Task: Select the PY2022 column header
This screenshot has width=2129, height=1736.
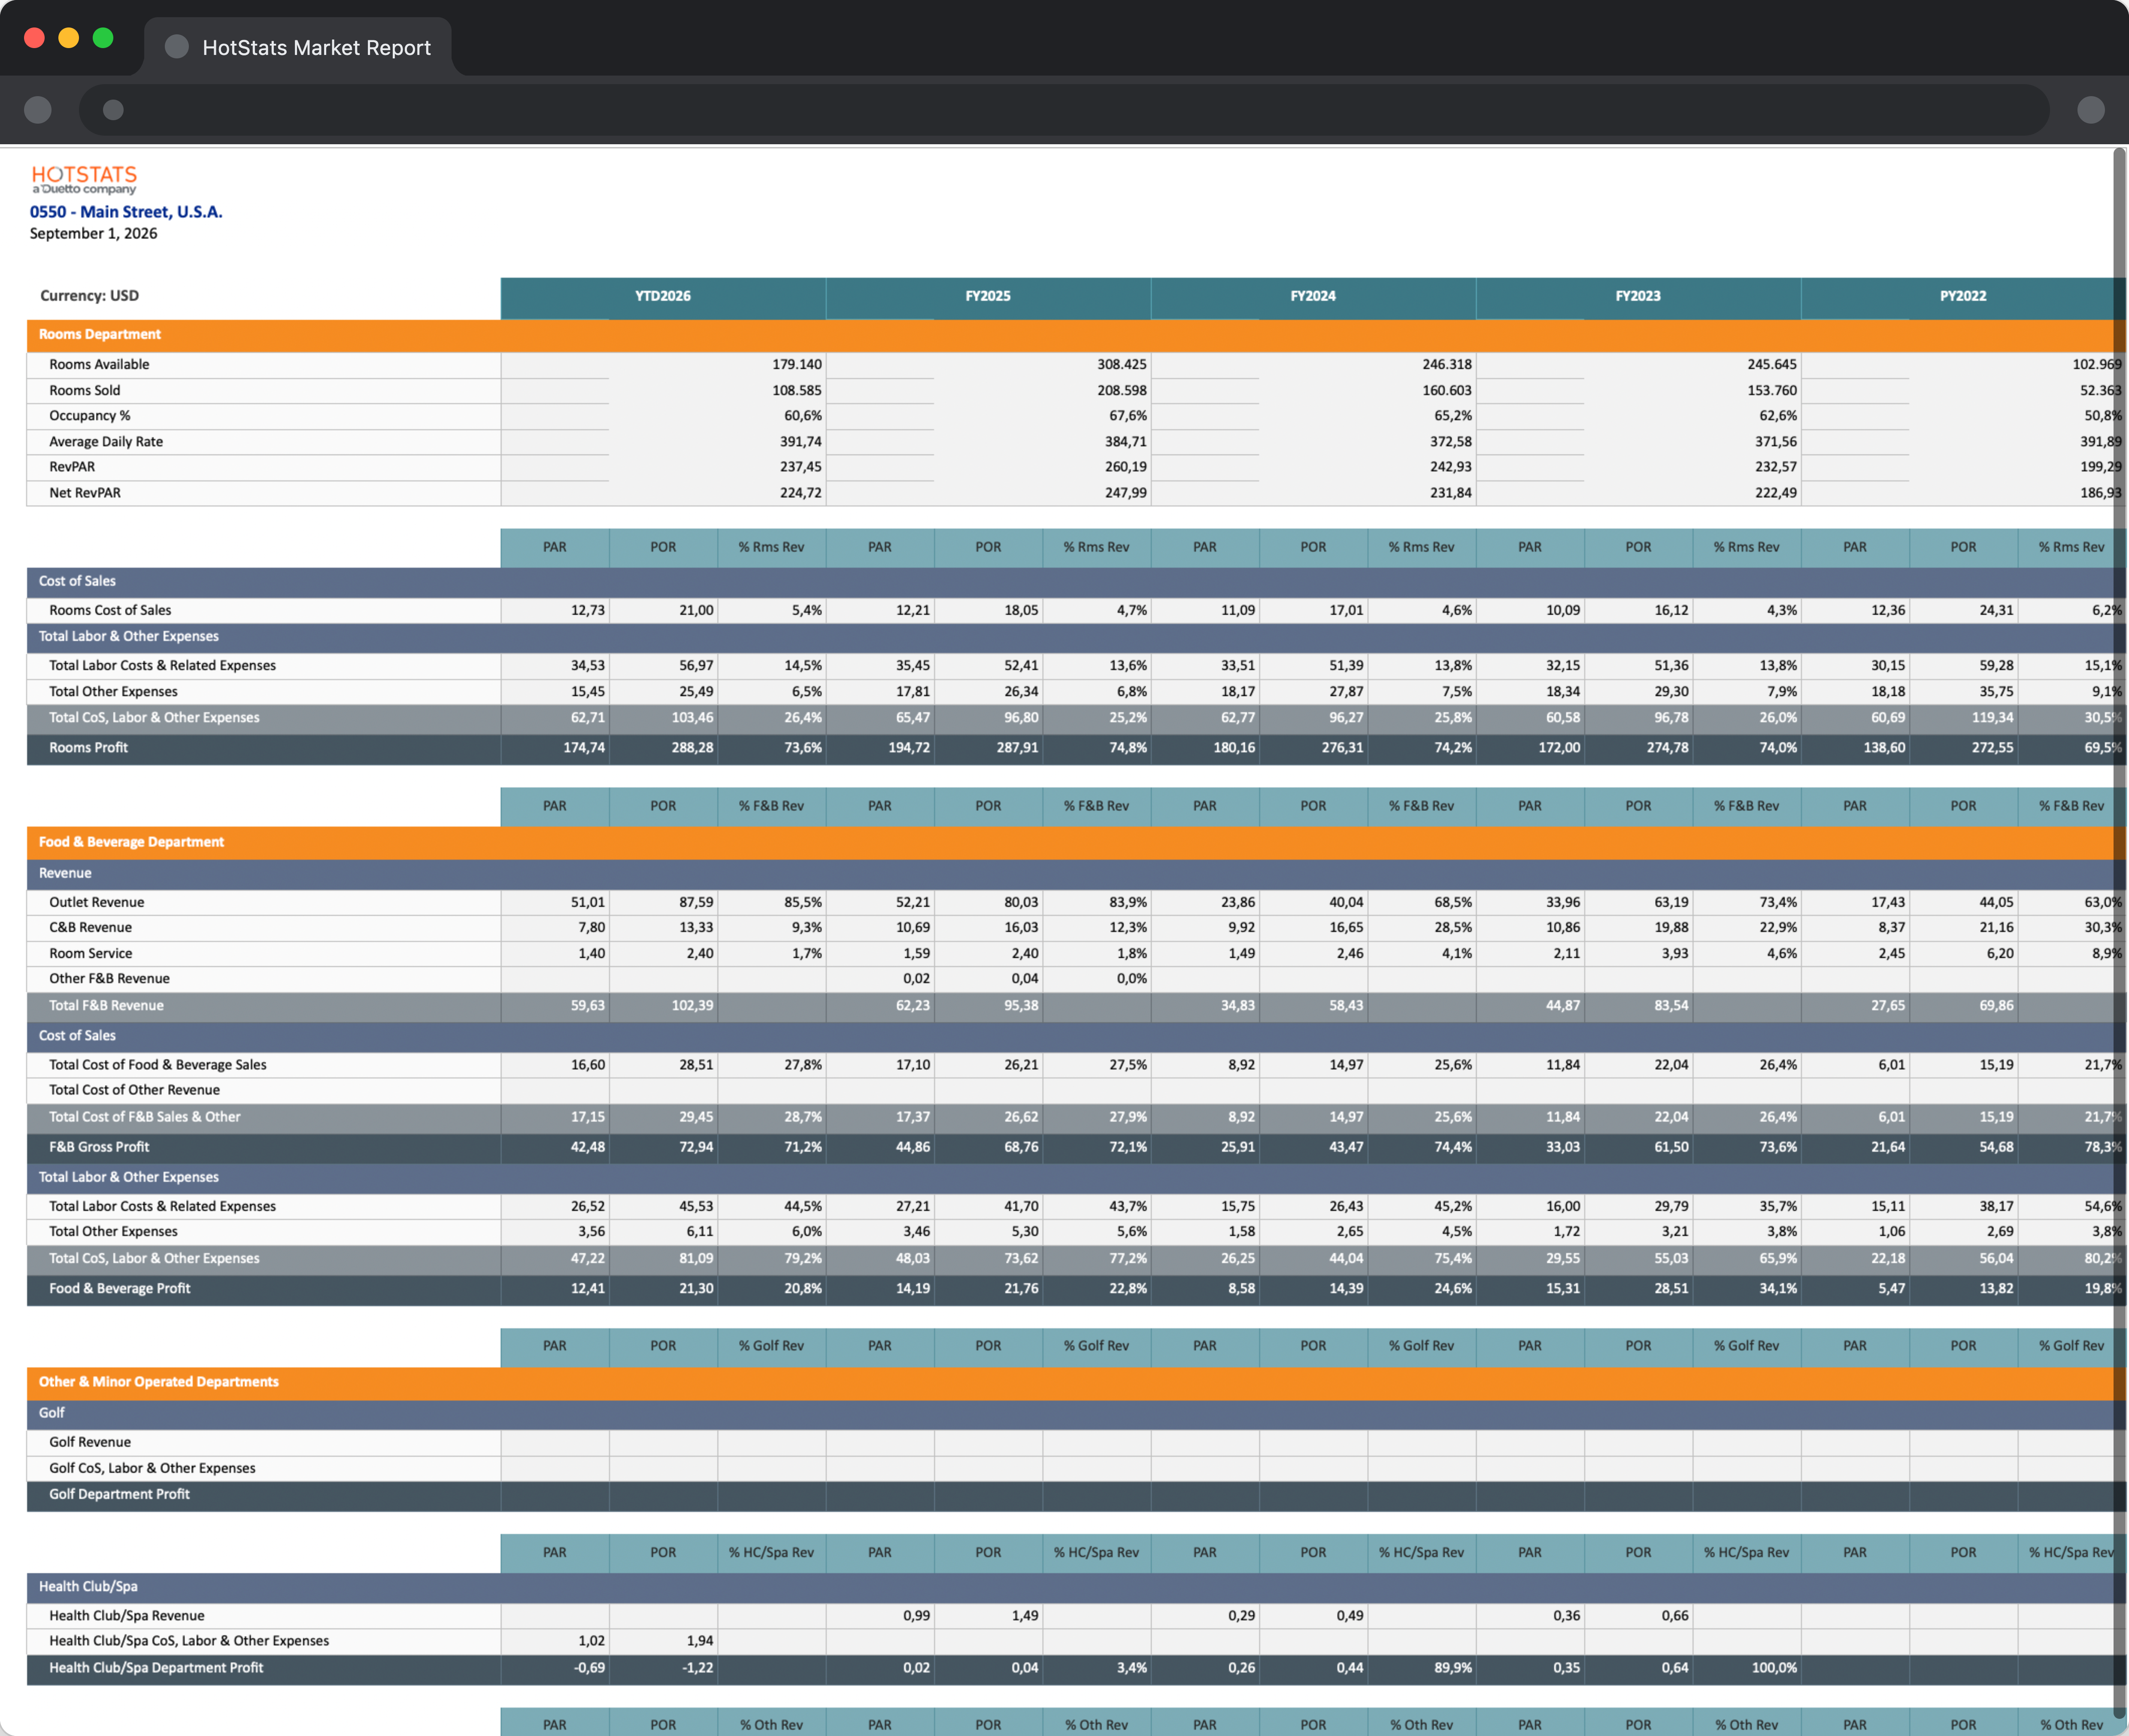Action: coord(1963,297)
